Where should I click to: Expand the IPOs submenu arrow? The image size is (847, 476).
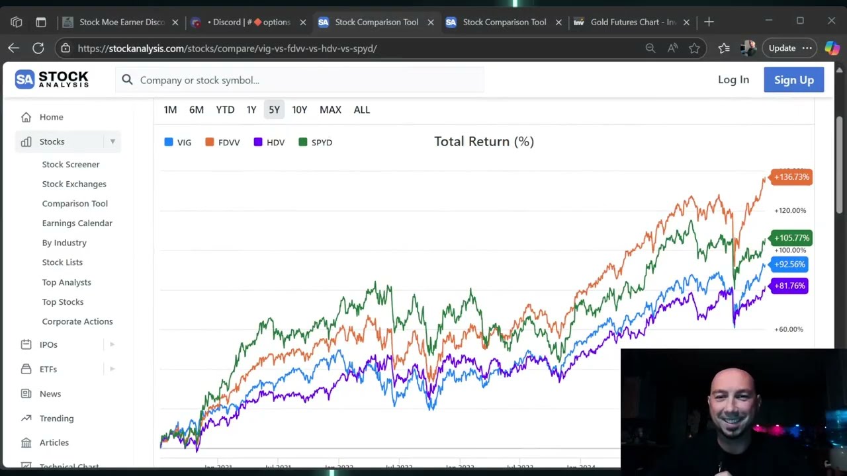coord(112,344)
